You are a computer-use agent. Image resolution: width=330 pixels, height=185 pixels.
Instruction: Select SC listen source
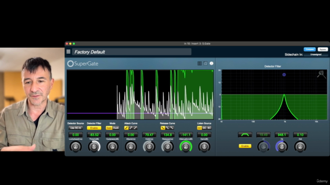click(x=209, y=128)
